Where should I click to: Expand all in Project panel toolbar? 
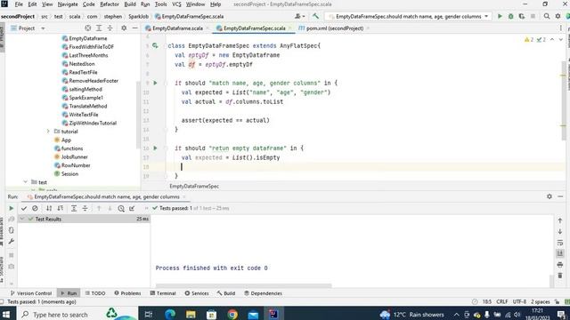[99, 28]
